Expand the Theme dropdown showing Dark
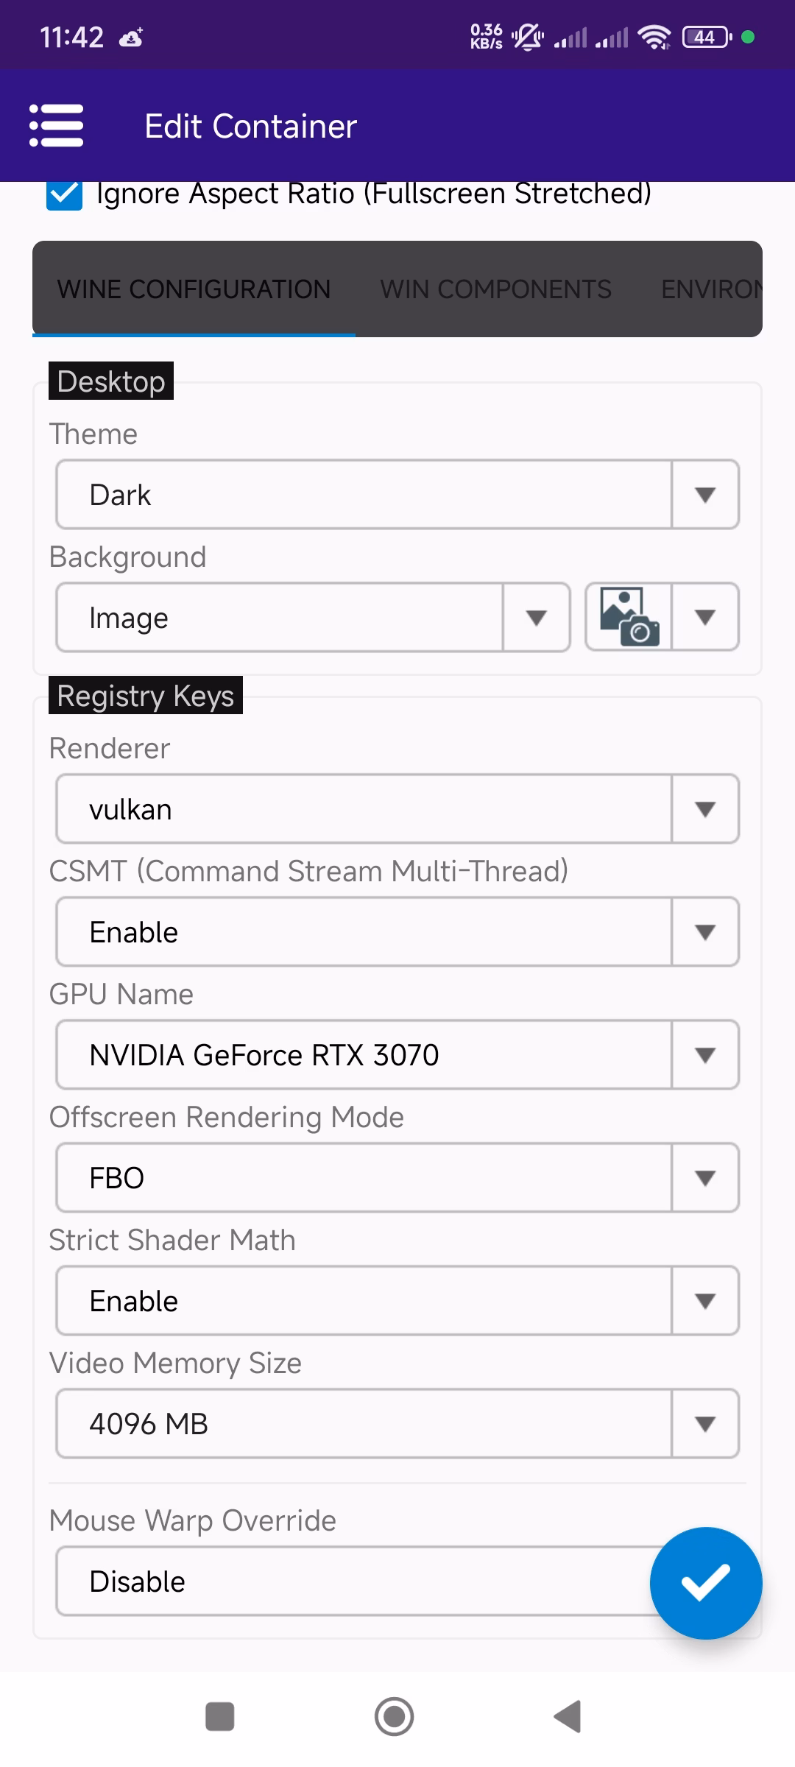The image size is (795, 1767). point(397,495)
